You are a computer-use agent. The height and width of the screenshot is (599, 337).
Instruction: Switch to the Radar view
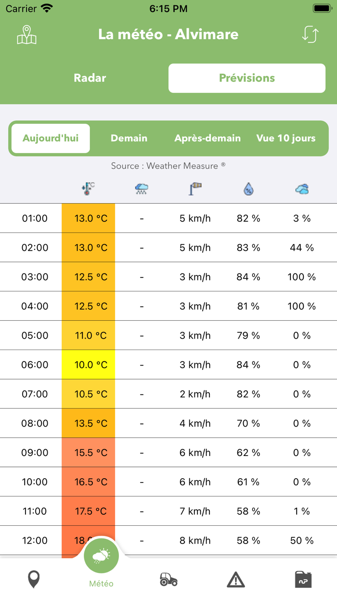click(90, 78)
